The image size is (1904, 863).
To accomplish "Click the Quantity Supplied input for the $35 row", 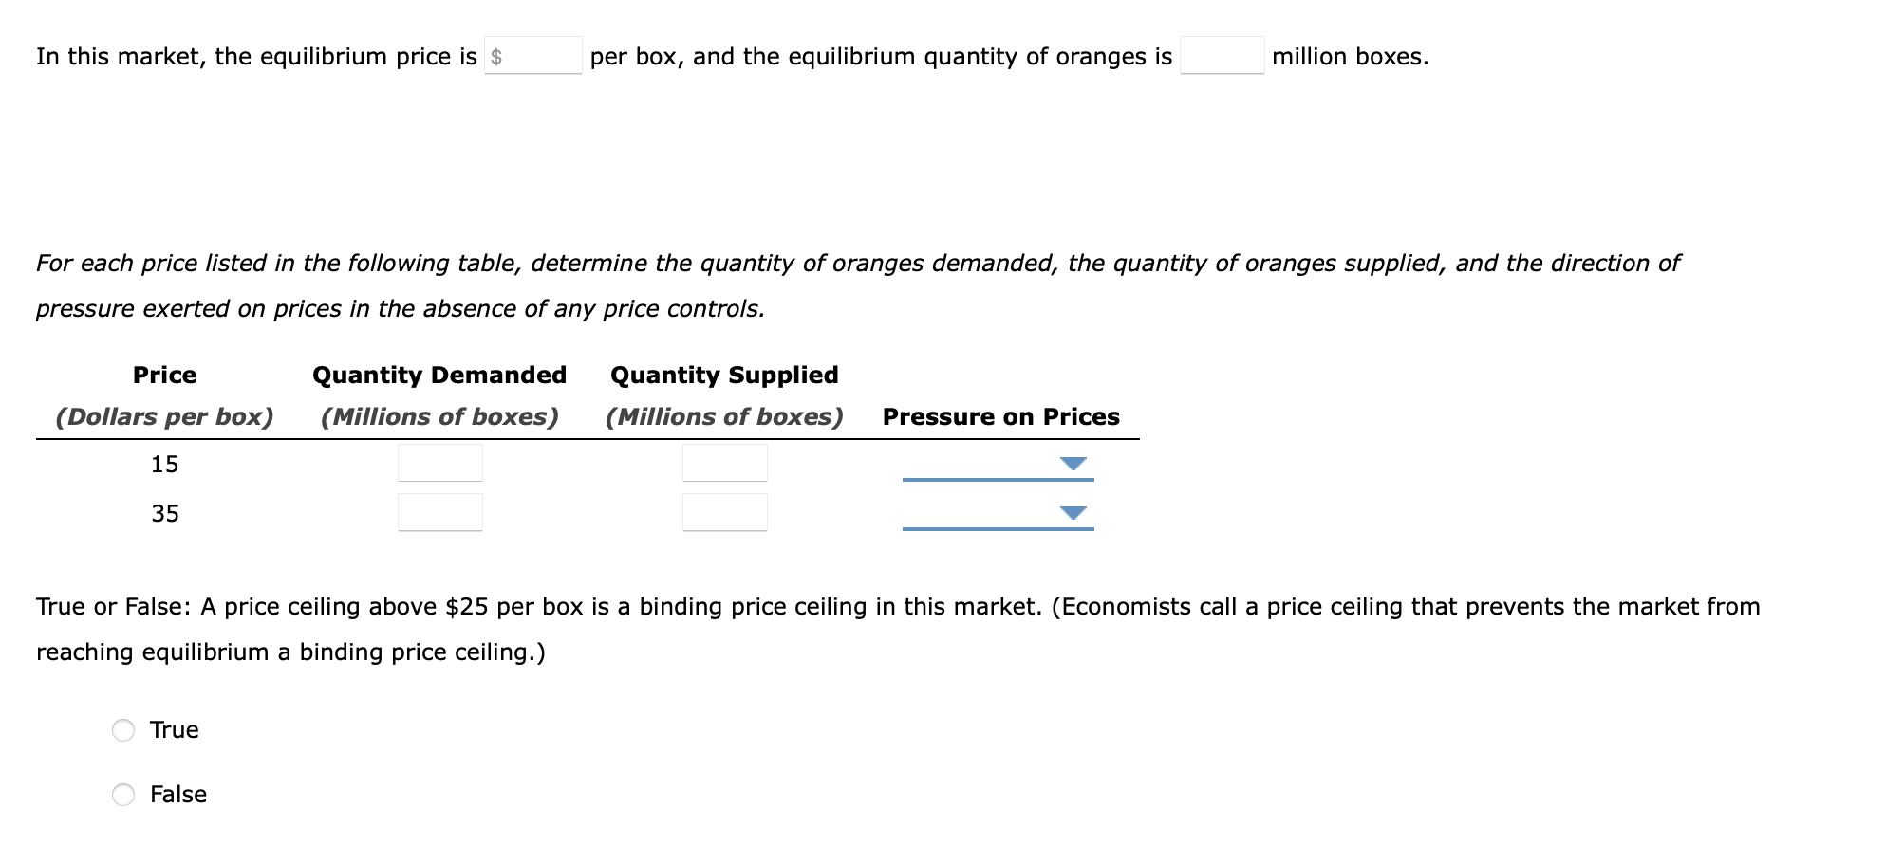I will pos(724,514).
